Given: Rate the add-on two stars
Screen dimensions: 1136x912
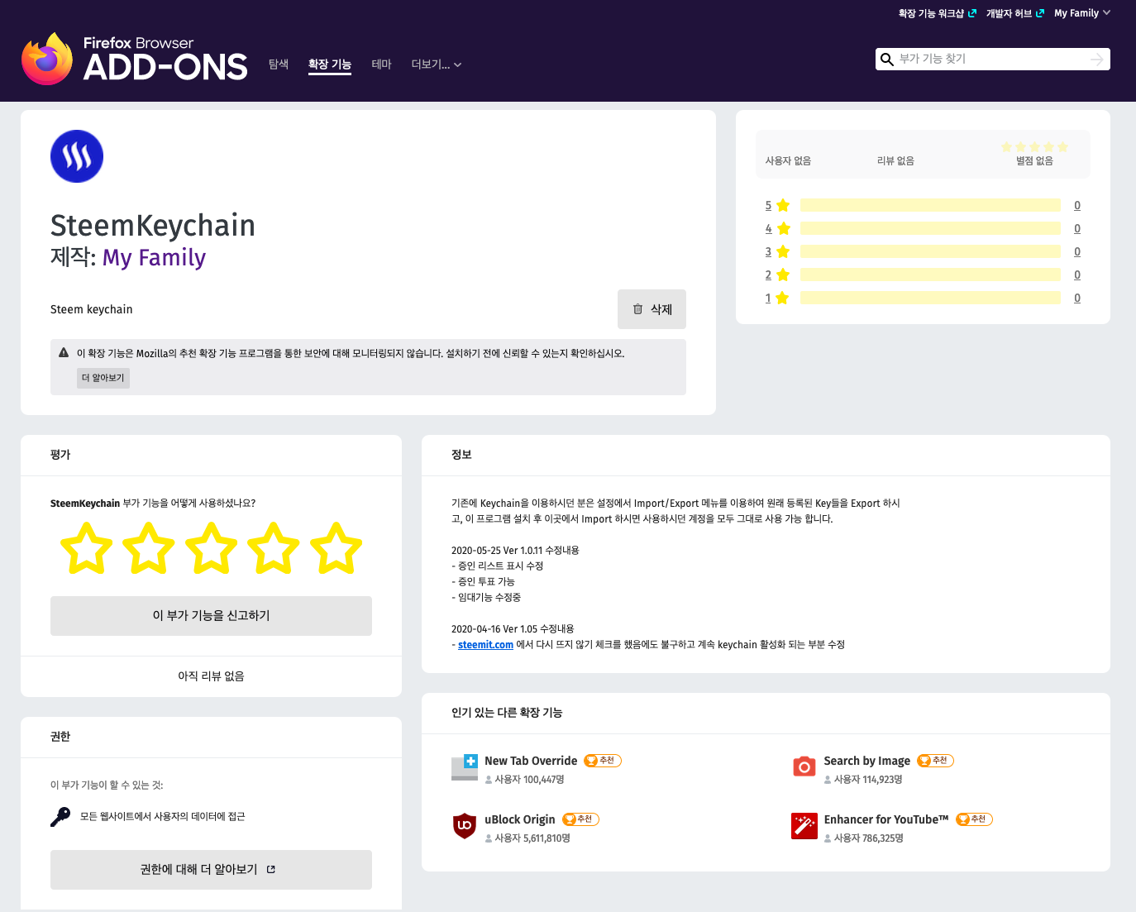Looking at the screenshot, I should [149, 548].
